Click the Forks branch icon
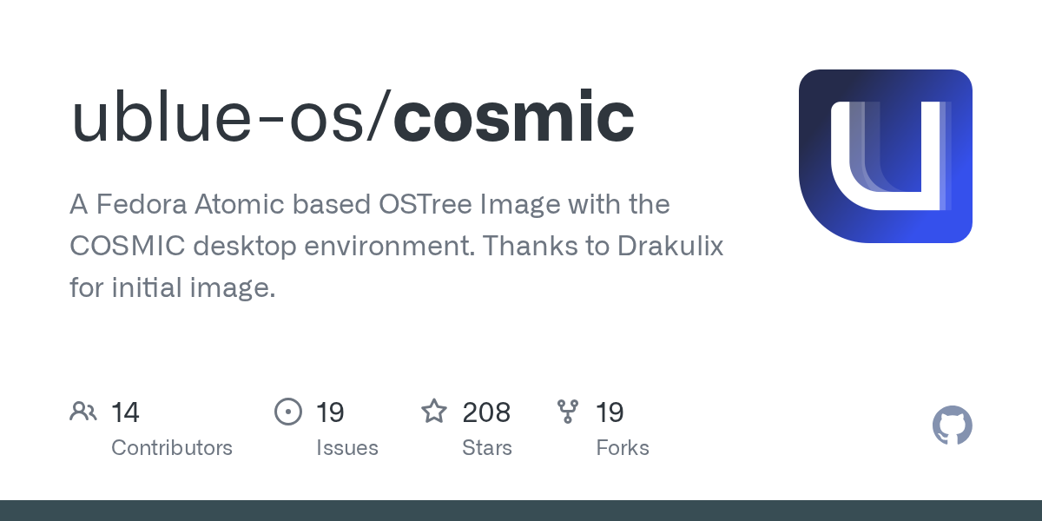This screenshot has height=521, width=1042. (x=568, y=412)
